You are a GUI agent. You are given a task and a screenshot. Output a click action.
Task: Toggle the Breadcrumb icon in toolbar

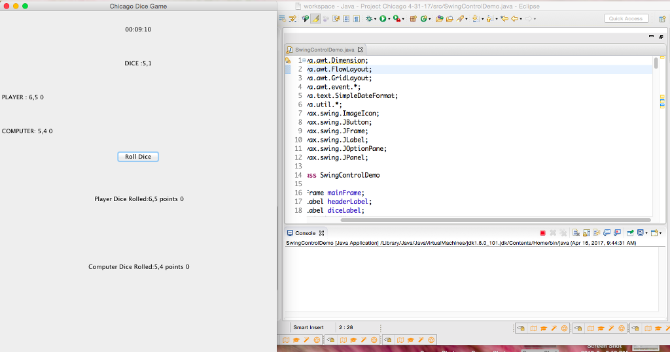[305, 19]
